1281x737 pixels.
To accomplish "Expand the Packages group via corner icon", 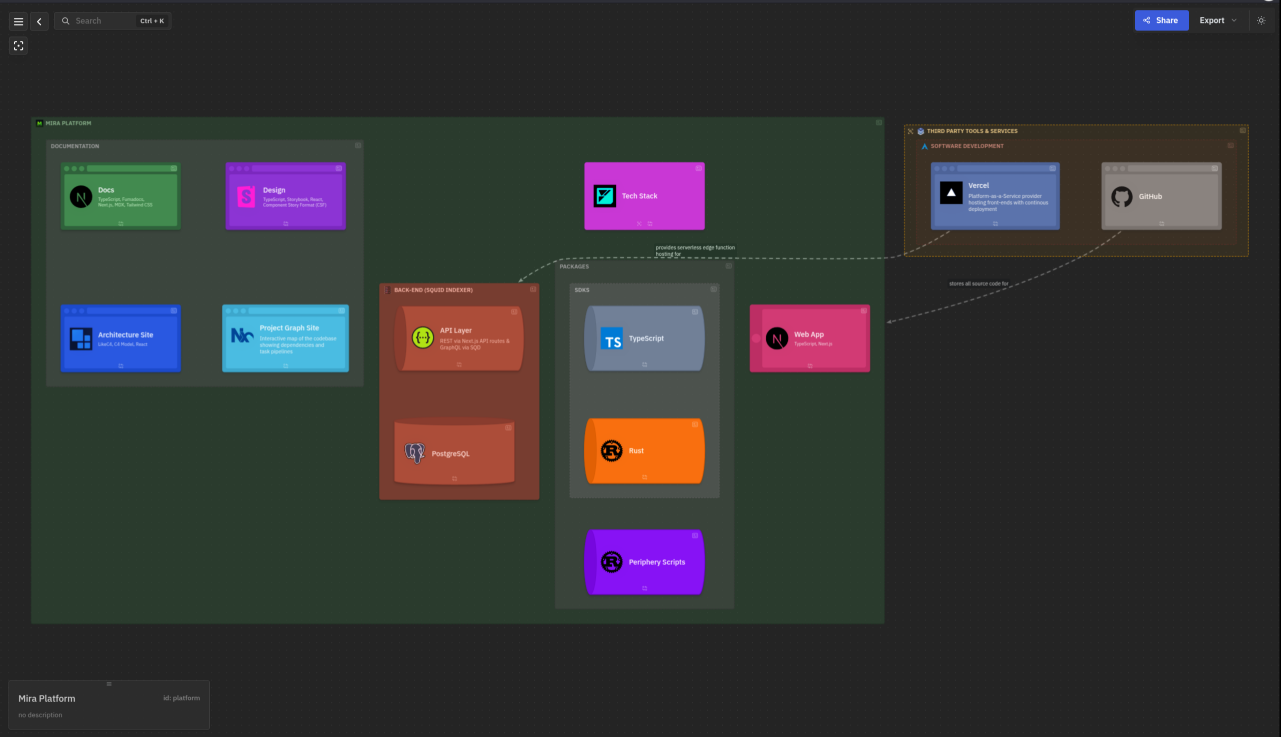I will click(728, 266).
